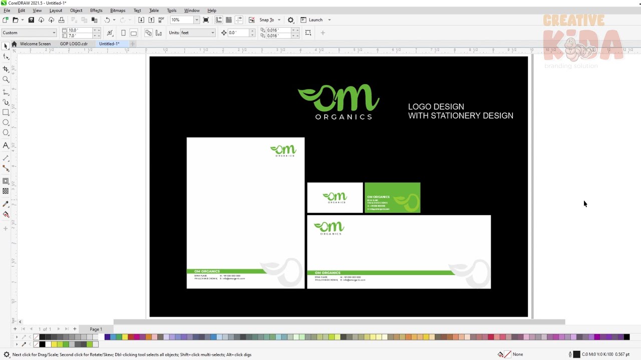This screenshot has width=641, height=360.
Task: Select the Shape edit tool
Action: [x=6, y=57]
